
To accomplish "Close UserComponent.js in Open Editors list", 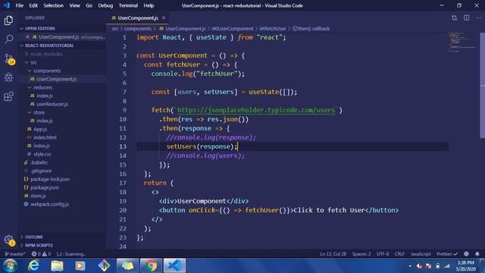I will pos(27,37).
